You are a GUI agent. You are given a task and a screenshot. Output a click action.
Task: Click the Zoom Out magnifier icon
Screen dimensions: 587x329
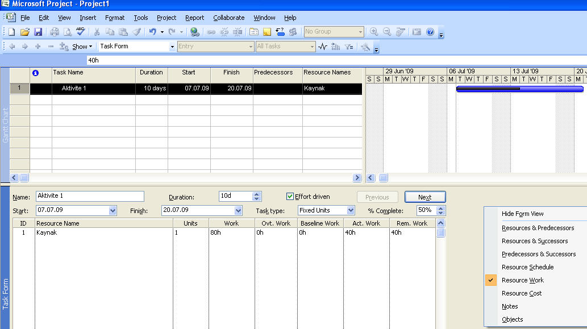[x=387, y=32]
